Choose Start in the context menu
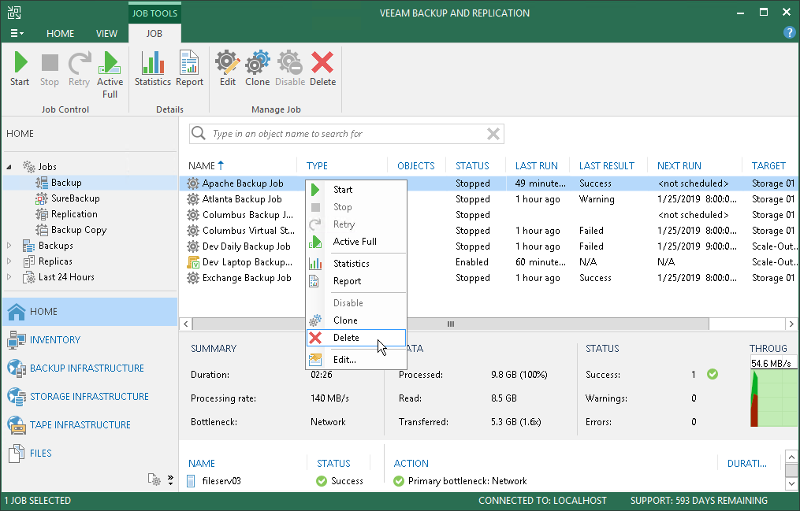 [356, 190]
